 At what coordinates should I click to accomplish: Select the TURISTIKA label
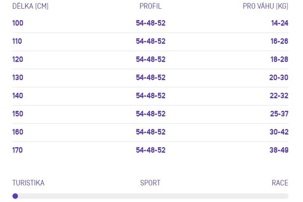(x=28, y=183)
